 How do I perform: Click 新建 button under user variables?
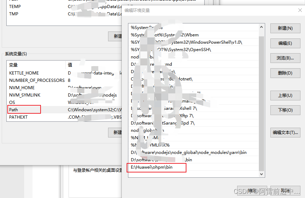[x=115, y=36]
